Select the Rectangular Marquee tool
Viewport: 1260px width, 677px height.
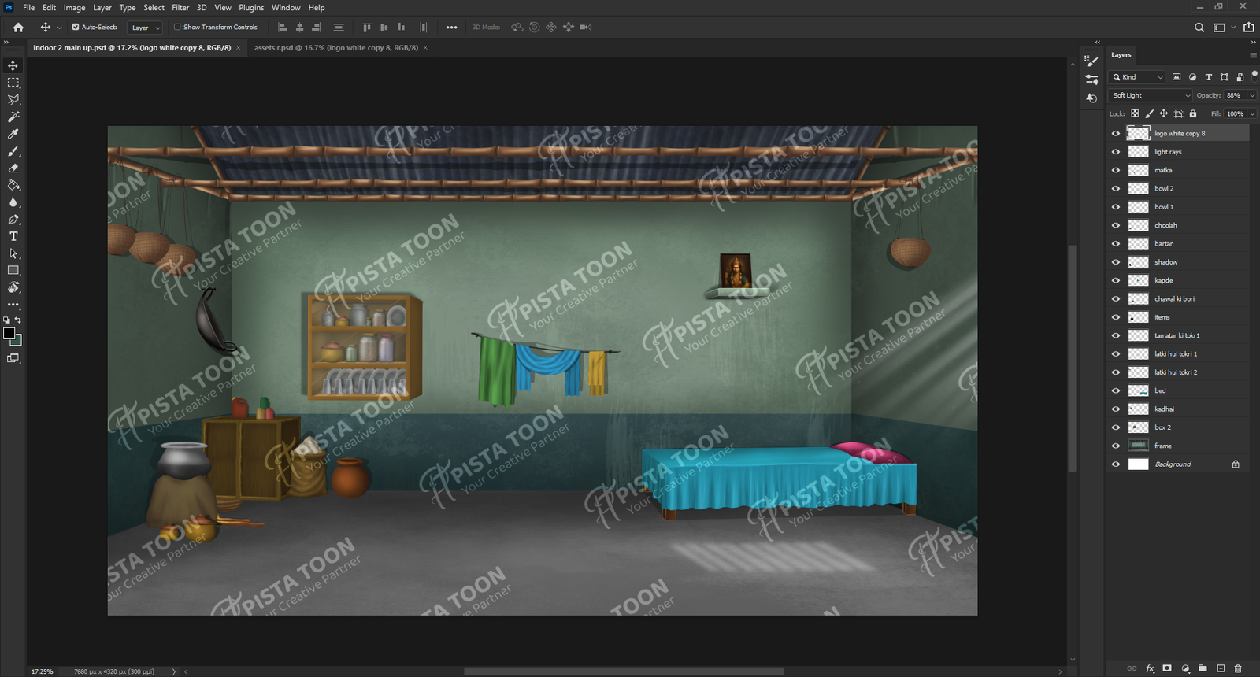coord(13,83)
